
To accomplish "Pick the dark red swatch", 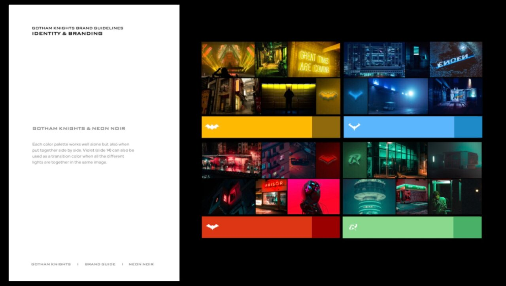I will (x=326, y=227).
